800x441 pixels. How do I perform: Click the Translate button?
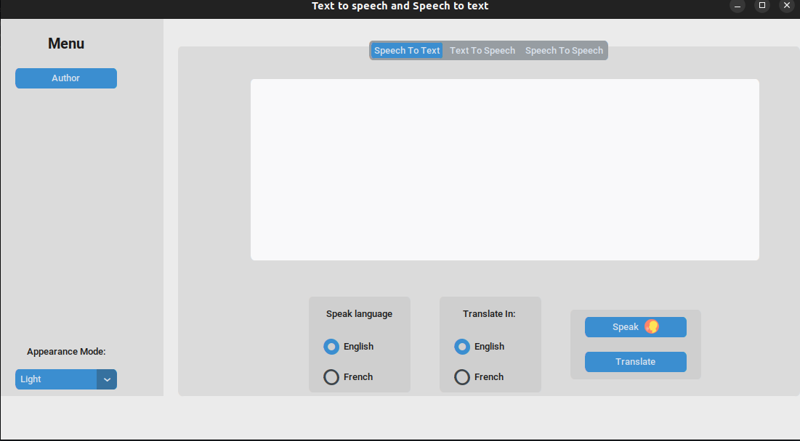635,362
